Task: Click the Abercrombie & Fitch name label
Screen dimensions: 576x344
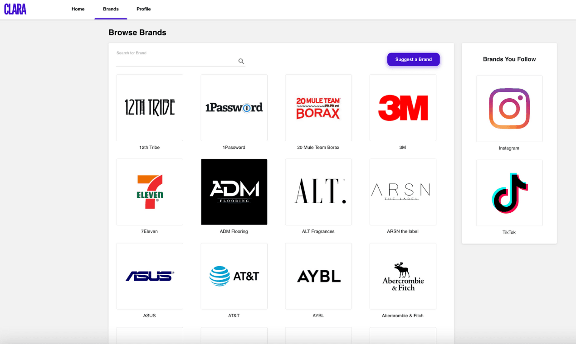Action: point(403,315)
